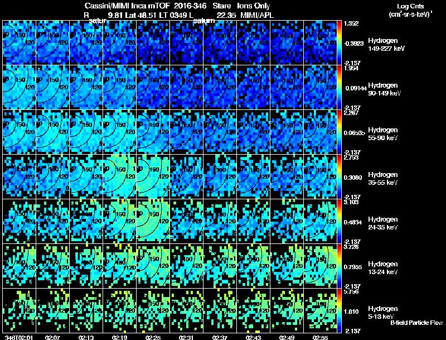Click the '02:31' time label
This screenshot has height=340, width=446.
[x=186, y=338]
